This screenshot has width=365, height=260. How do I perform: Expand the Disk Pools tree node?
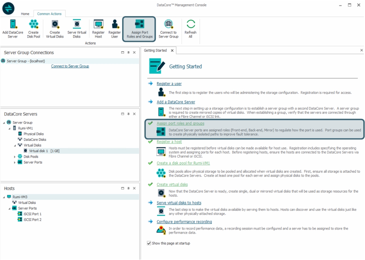15,157
